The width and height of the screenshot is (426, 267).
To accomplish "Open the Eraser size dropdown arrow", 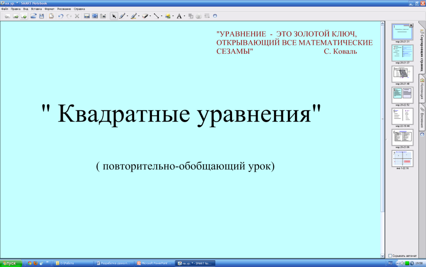I will 151,16.
